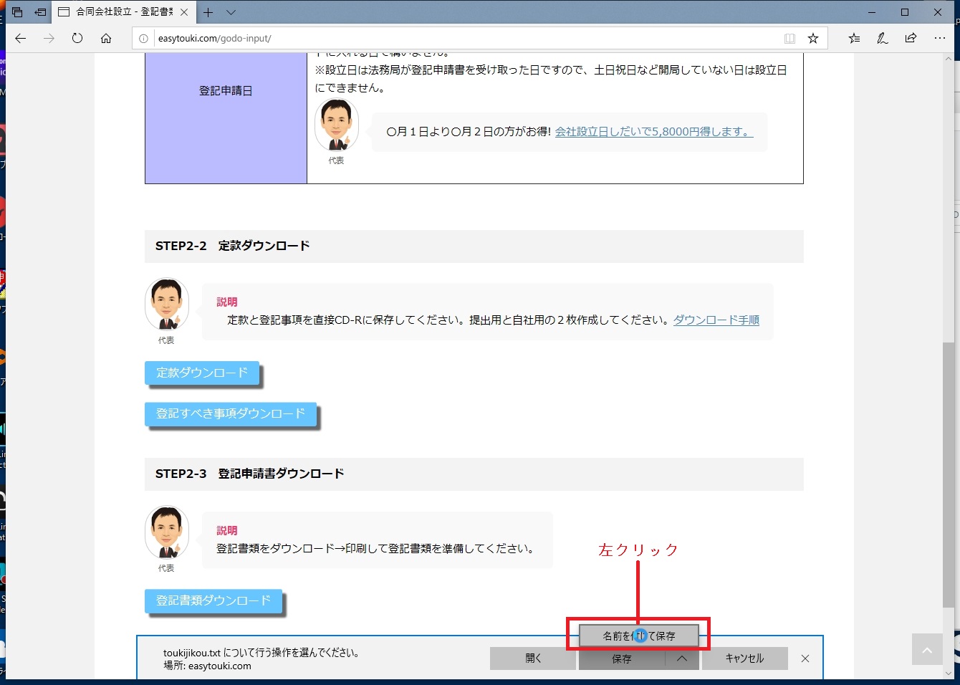Open the tab list dropdown arrow
The image size is (960, 685).
[231, 12]
